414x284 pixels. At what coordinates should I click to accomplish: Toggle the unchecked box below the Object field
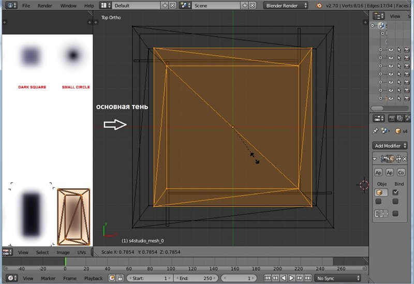pyautogui.click(x=379, y=202)
